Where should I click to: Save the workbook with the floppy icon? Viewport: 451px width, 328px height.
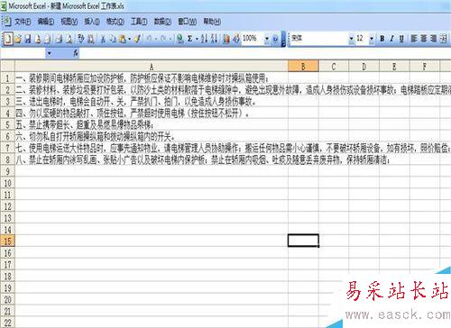tap(28, 39)
